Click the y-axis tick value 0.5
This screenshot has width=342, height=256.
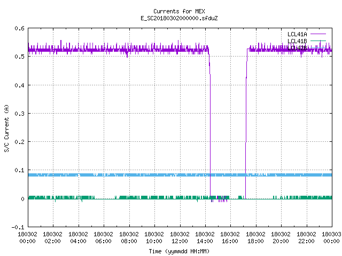click(x=19, y=57)
